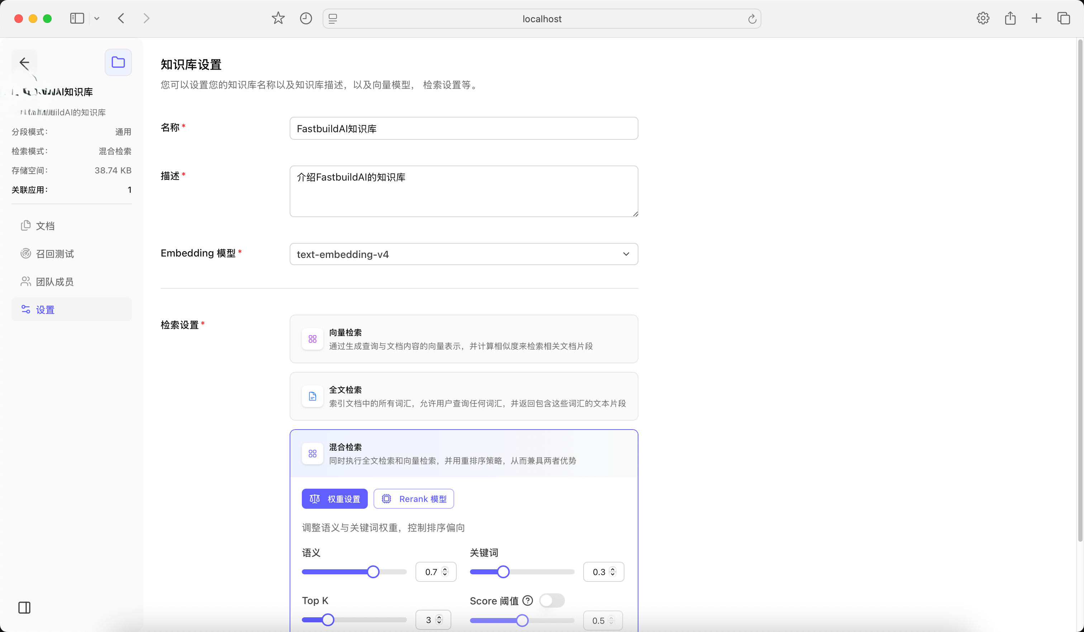Select the 全文检索 retrieval option card

point(463,396)
